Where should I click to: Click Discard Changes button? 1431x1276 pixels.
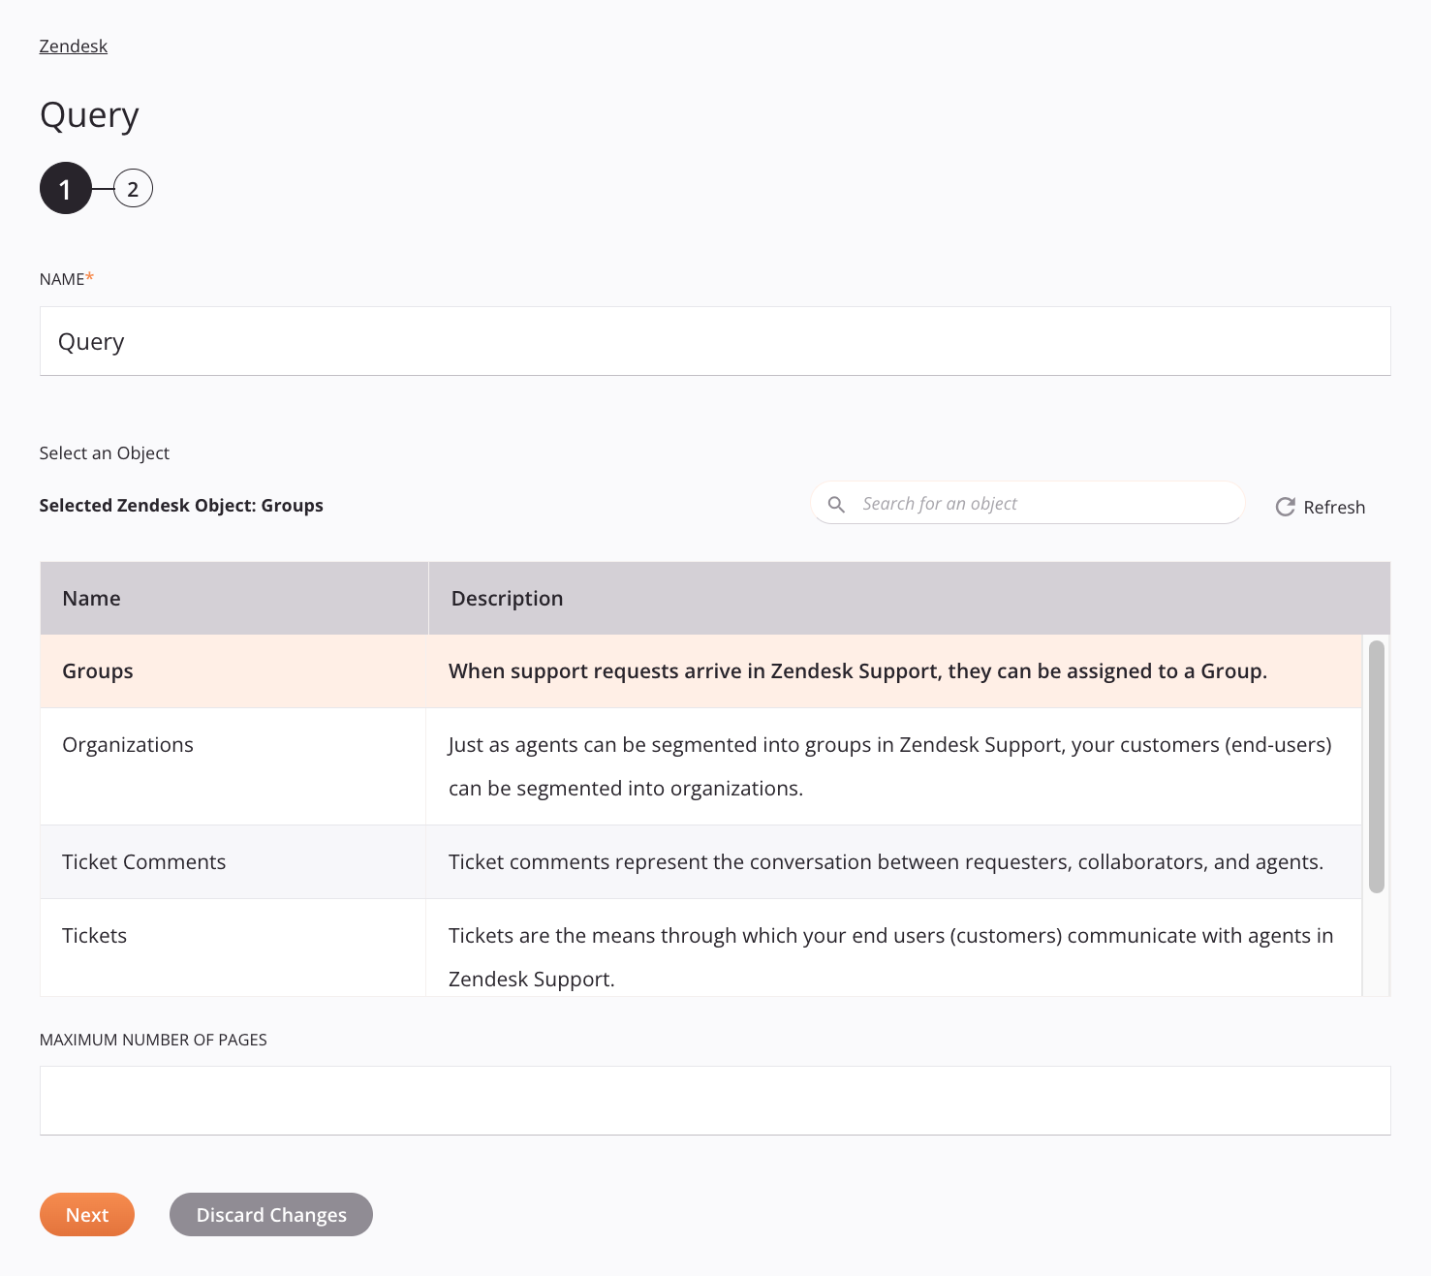pos(271,1214)
